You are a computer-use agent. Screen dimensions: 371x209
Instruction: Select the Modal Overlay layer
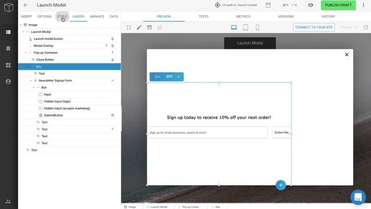click(70, 45)
